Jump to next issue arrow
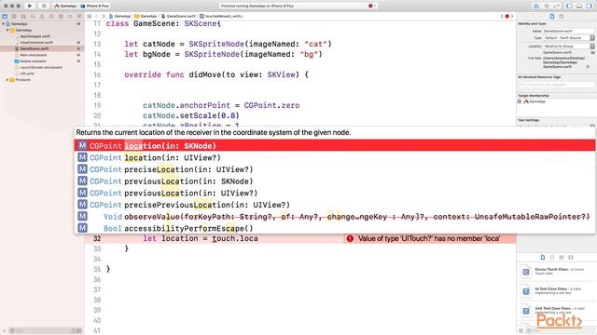597x335 pixels. point(512,17)
